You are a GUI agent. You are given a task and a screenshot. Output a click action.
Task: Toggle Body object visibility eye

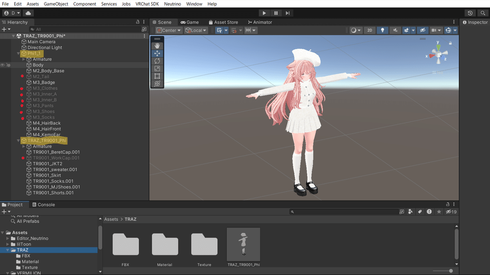[x=3, y=65]
